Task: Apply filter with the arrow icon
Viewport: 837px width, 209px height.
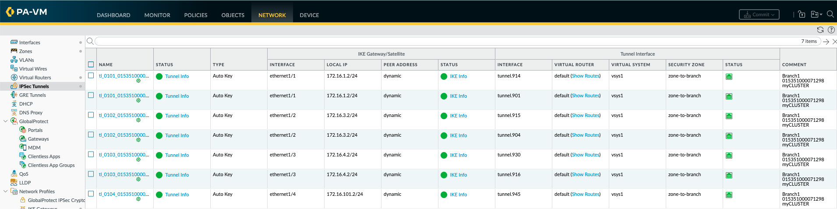Action: pyautogui.click(x=826, y=42)
